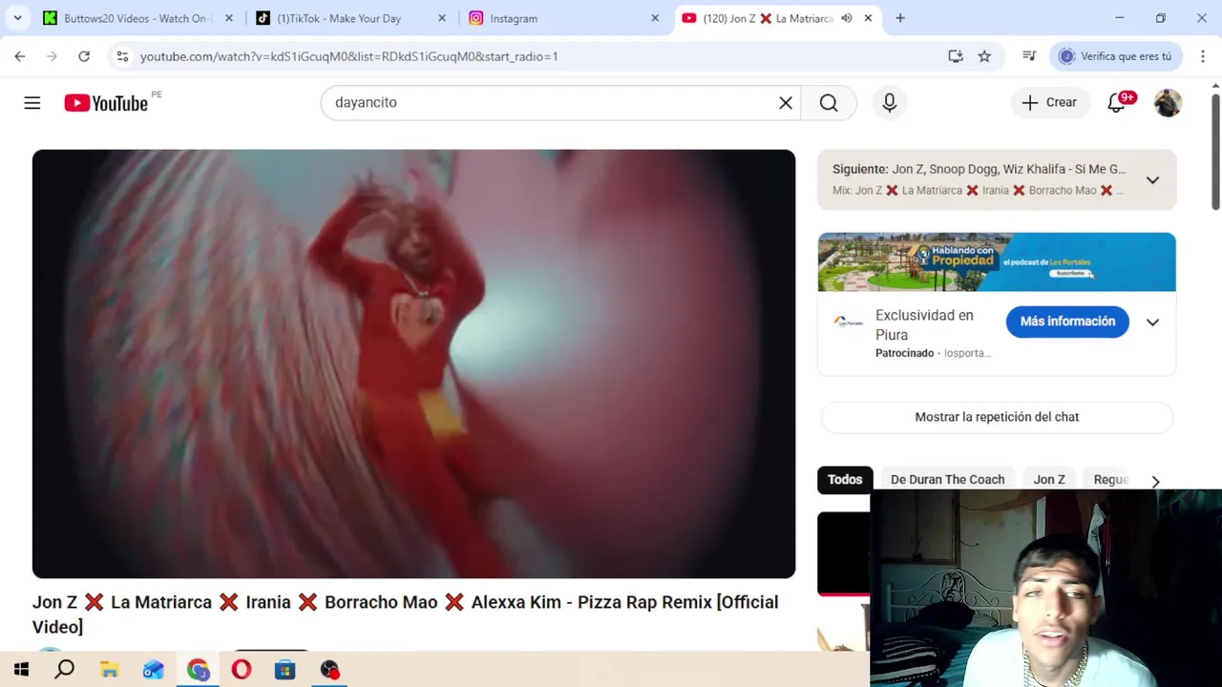This screenshot has width=1222, height=687.
Task: Select the Todos filter chip
Action: [x=845, y=480]
